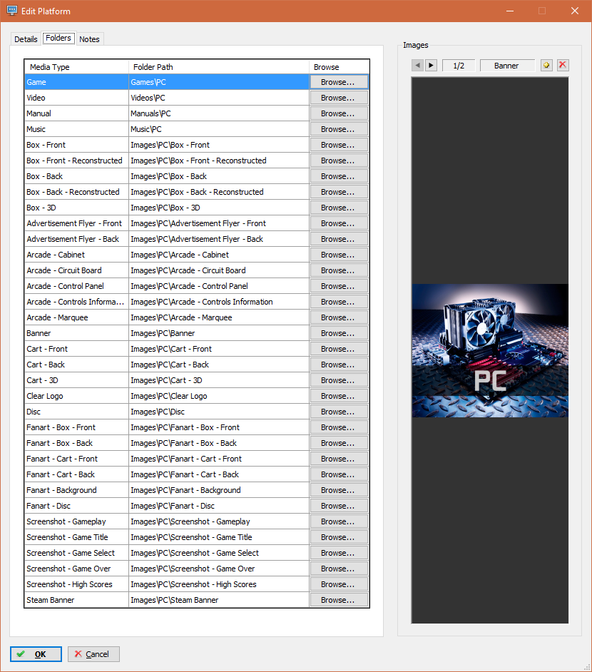Click Images\PC\Steam Banner folder path

pyautogui.click(x=219, y=600)
